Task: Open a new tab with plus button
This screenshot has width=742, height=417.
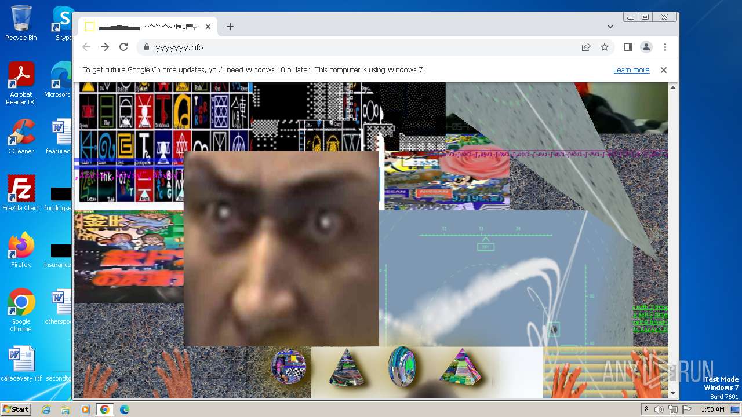Action: tap(230, 27)
